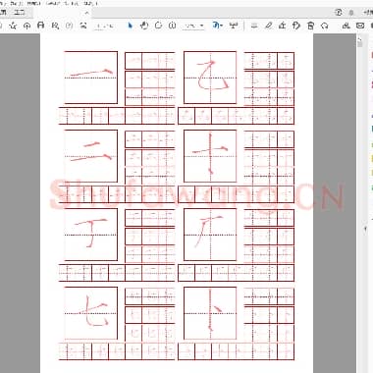Image resolution: width=373 pixels, height=373 pixels.
Task: Click the cloud upload icon
Action: point(27,26)
